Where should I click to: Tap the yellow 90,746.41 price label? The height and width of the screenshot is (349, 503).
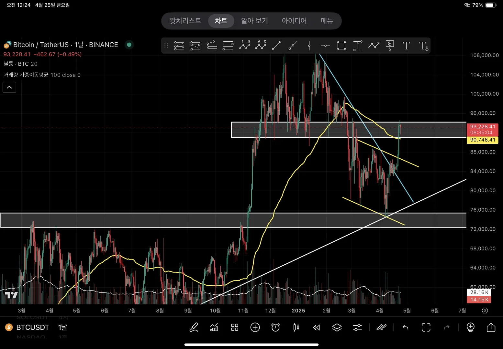(x=483, y=140)
